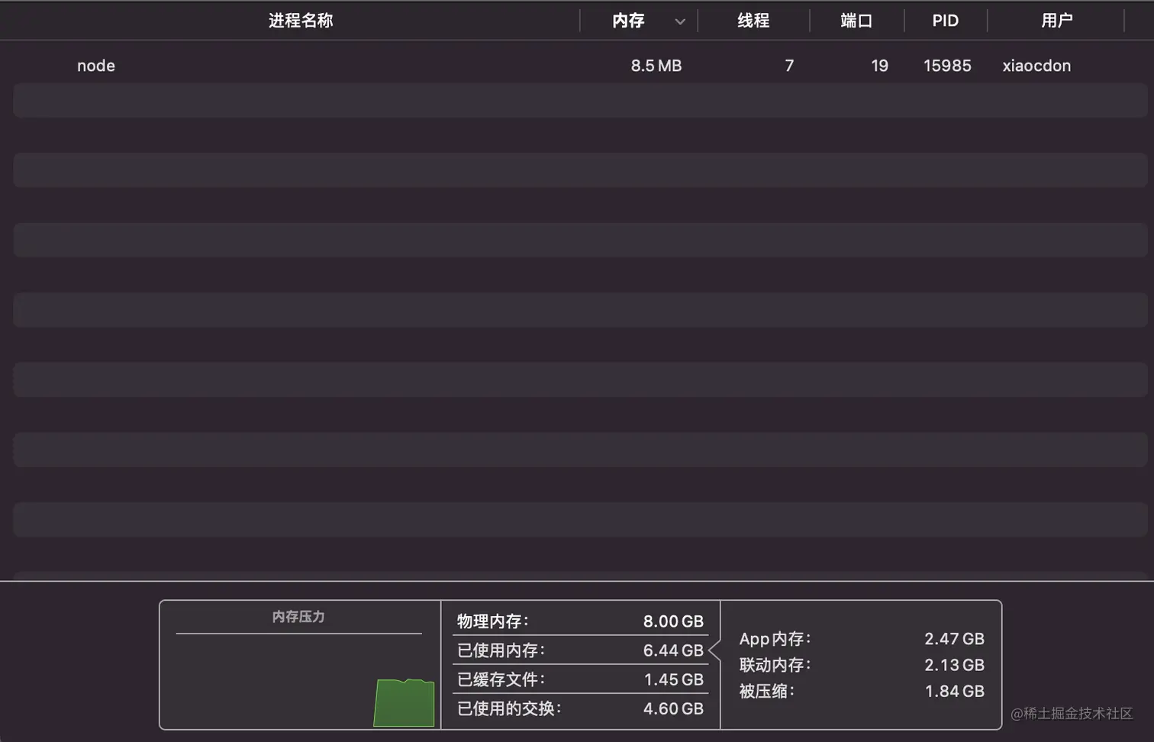Click the 内存压力 graph title
The height and width of the screenshot is (742, 1154).
[298, 617]
